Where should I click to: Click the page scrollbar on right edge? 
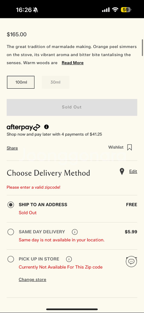(x=142, y=48)
